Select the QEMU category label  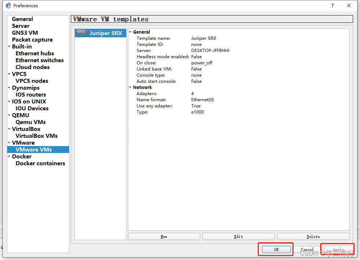coord(21,115)
